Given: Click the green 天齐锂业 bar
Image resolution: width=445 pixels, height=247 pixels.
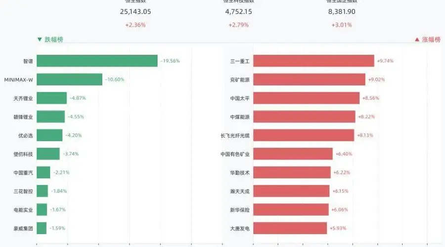Looking at the screenshot, I should [51, 98].
